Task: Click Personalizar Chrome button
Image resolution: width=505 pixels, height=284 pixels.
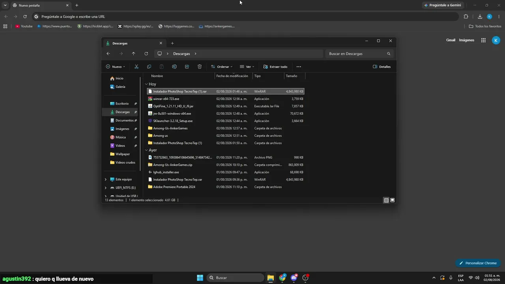Action: (478, 263)
